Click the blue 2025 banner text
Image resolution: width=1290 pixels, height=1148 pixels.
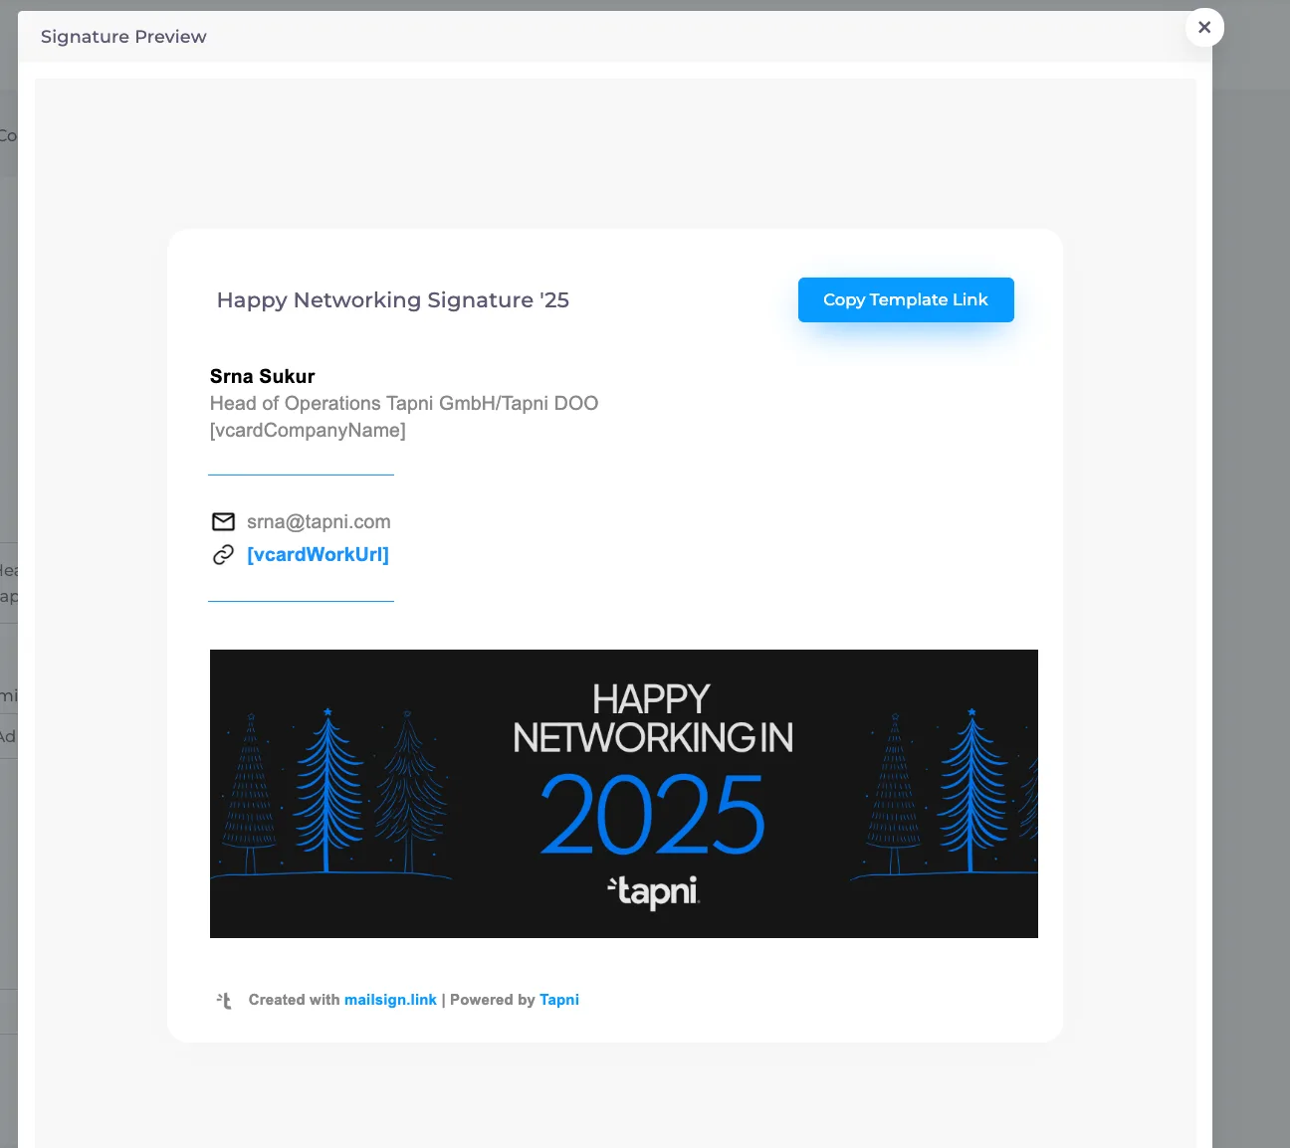pos(653,815)
